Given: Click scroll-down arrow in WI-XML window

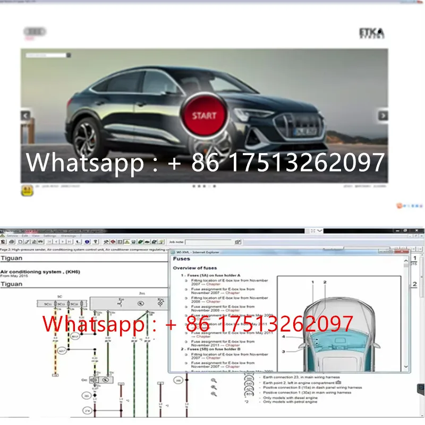Looking at the screenshot, I should (x=406, y=367).
